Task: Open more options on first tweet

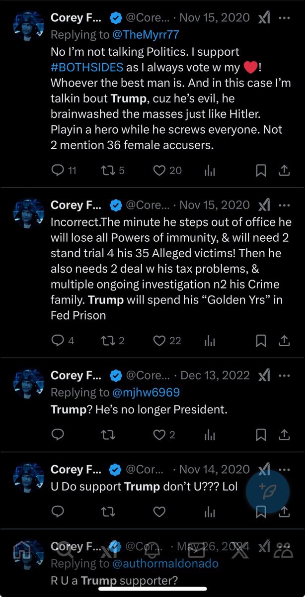Action: coord(284,18)
